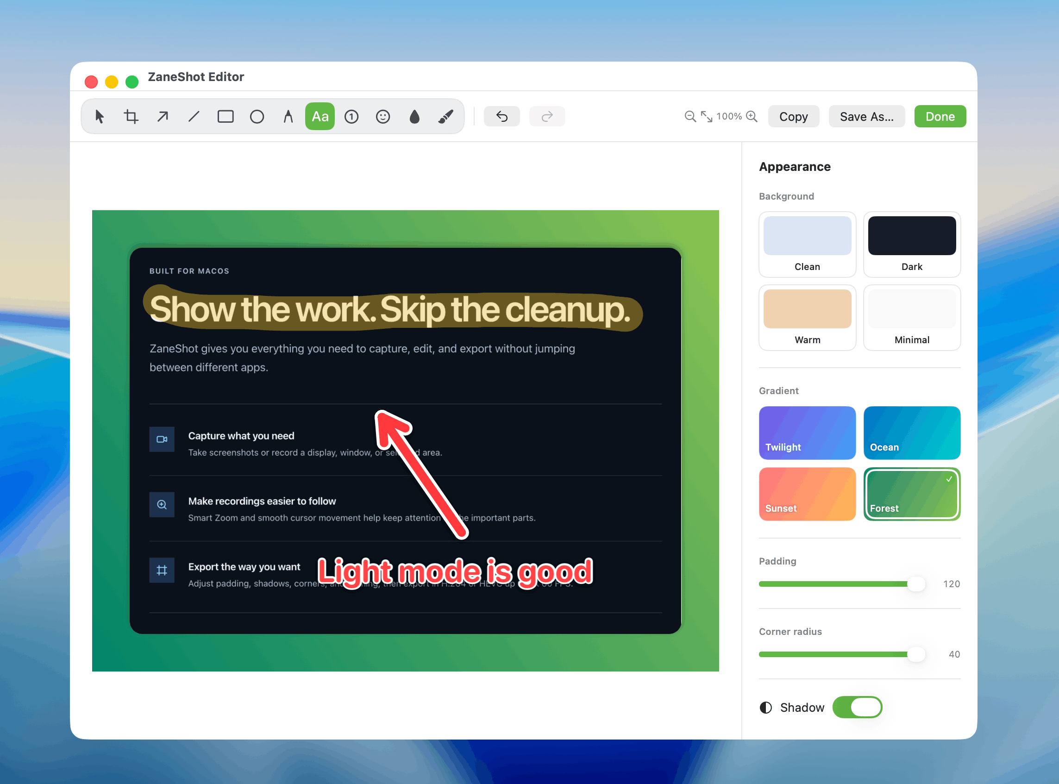This screenshot has width=1059, height=784.
Task: Select the numbered step counter tool
Action: point(351,116)
